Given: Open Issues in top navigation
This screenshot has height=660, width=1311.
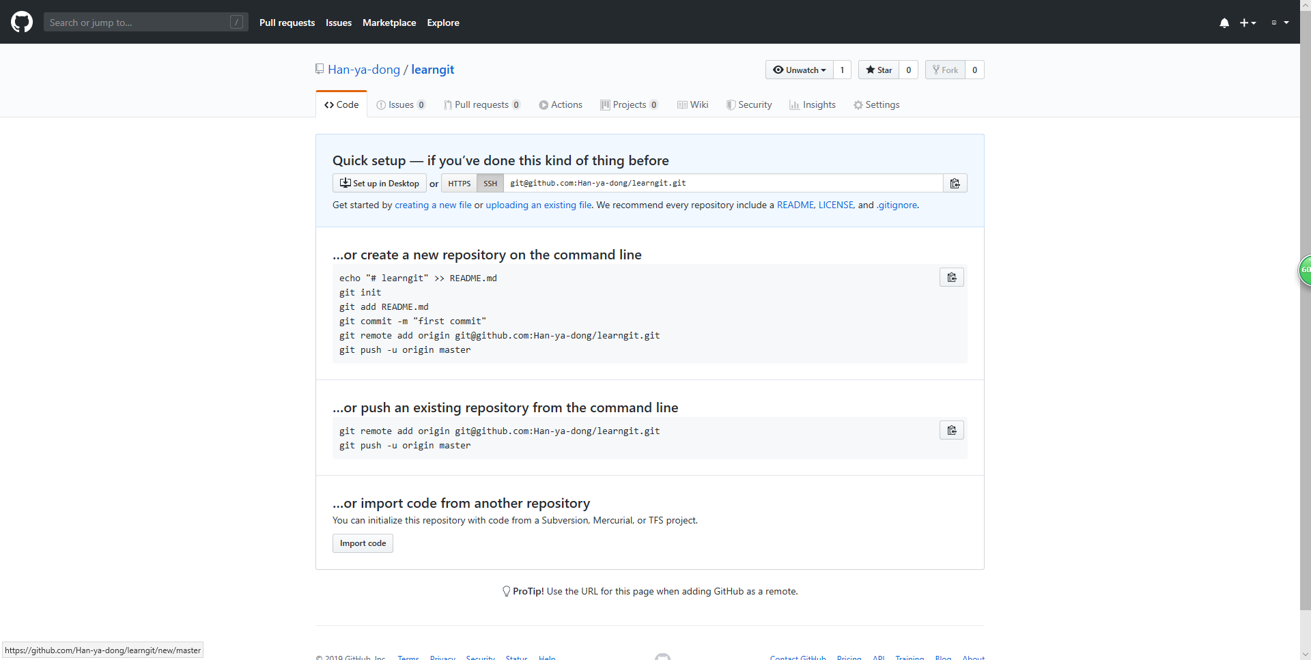Looking at the screenshot, I should click(339, 23).
